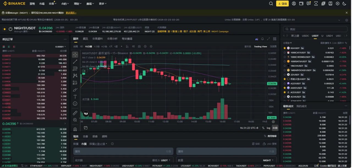Take chart snapshot with camera icon
The width and height of the screenshot is (352, 168).
pos(139,46)
